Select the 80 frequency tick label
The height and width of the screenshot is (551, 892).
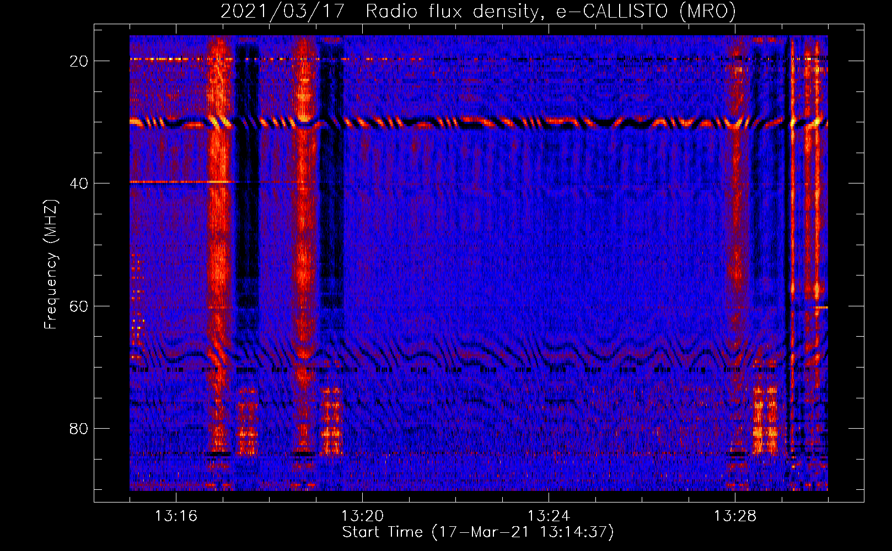pyautogui.click(x=79, y=429)
